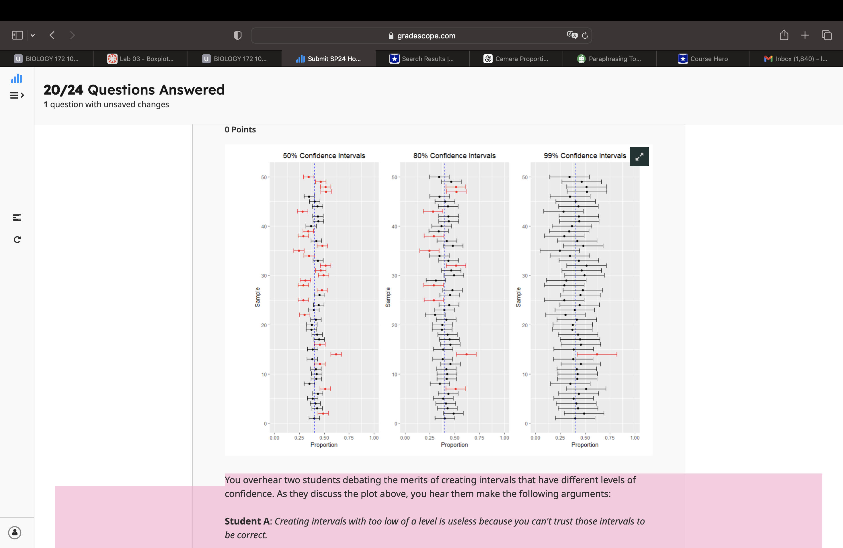Click the refresh icon in left sidebar
This screenshot has height=548, width=843.
pyautogui.click(x=17, y=240)
